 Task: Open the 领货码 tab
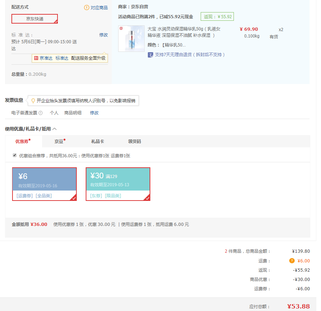pos(135,142)
